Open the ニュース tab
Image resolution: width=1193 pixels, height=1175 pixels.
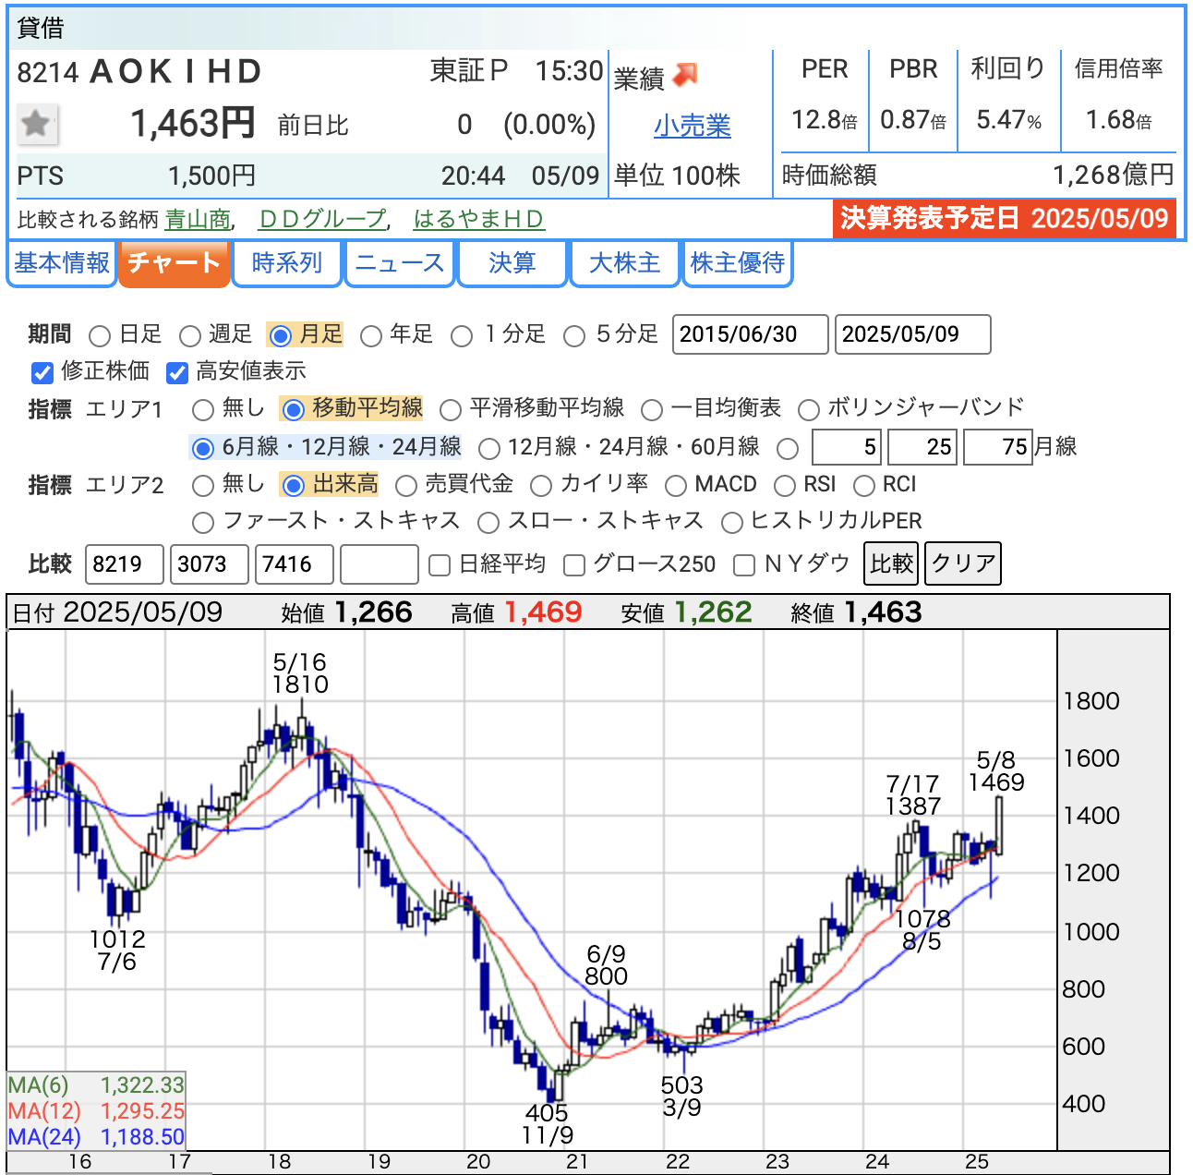(x=400, y=263)
